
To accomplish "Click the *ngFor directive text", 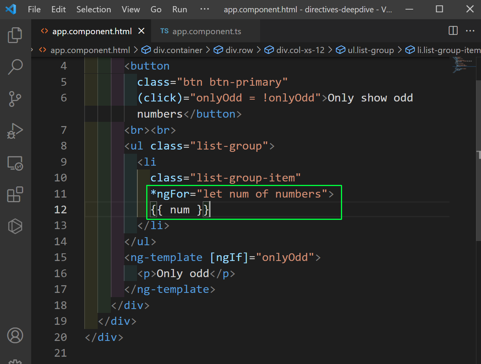I will coord(170,194).
